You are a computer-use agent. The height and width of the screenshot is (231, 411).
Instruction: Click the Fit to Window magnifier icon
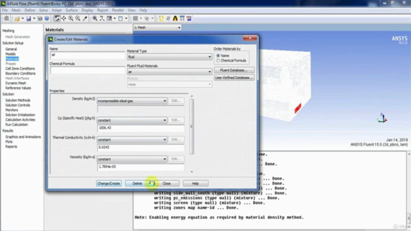click(95, 19)
